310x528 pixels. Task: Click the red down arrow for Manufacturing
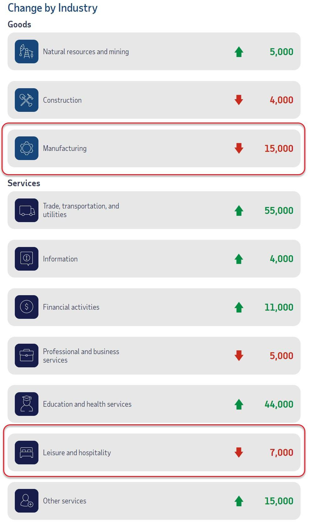[x=239, y=148]
